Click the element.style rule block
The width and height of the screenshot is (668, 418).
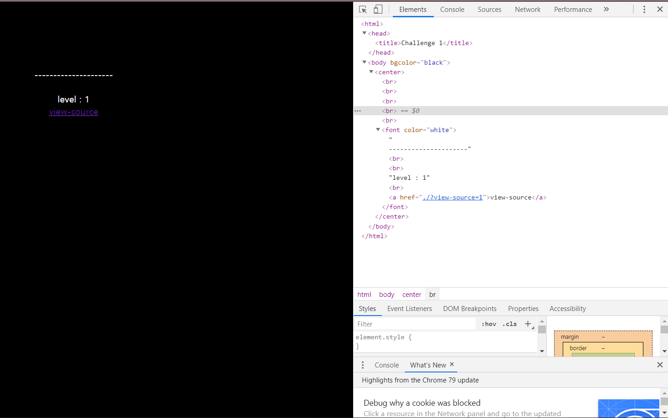click(x=446, y=342)
